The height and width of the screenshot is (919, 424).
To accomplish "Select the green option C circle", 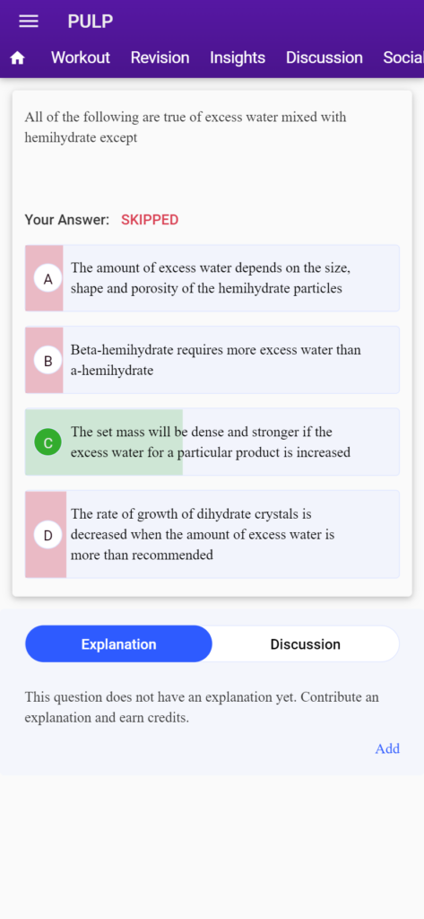I will tap(48, 442).
